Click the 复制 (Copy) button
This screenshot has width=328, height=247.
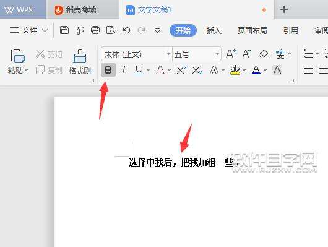pos(49,70)
